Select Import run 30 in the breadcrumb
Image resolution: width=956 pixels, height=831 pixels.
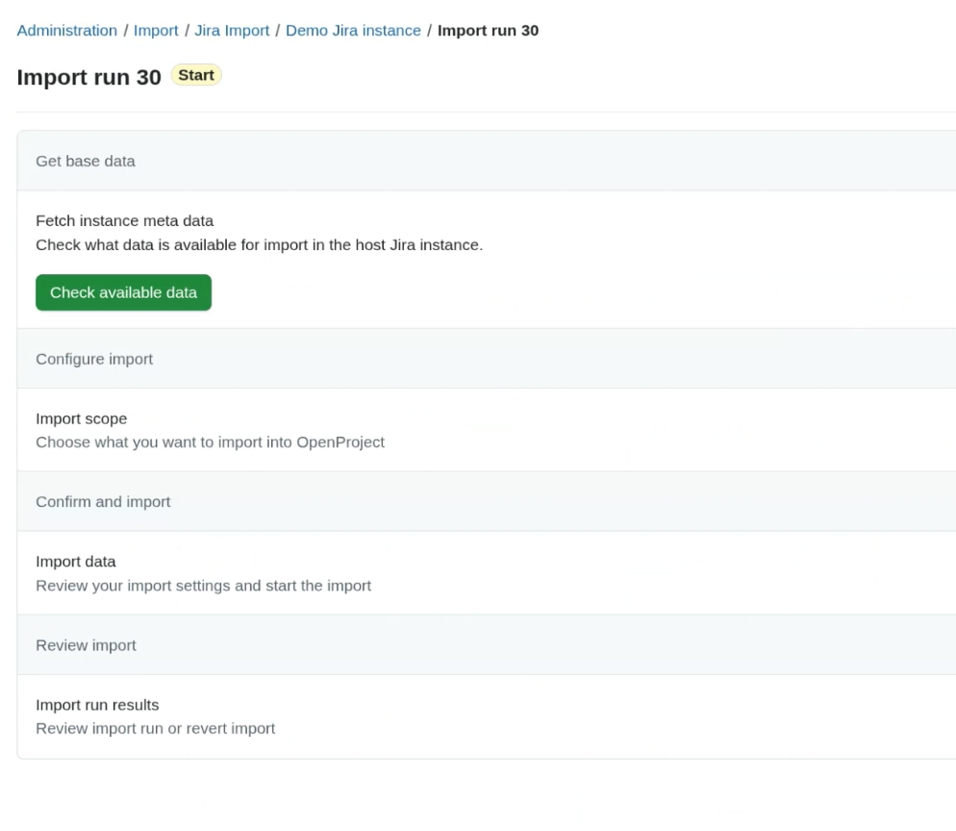pos(489,30)
